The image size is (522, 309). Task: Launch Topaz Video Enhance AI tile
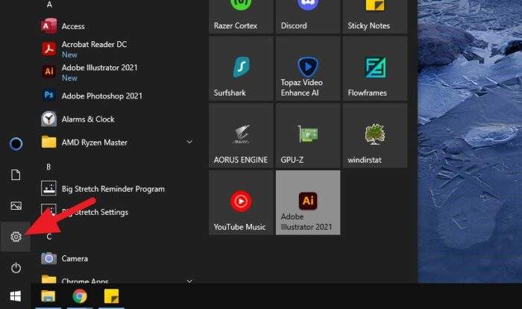[308, 69]
